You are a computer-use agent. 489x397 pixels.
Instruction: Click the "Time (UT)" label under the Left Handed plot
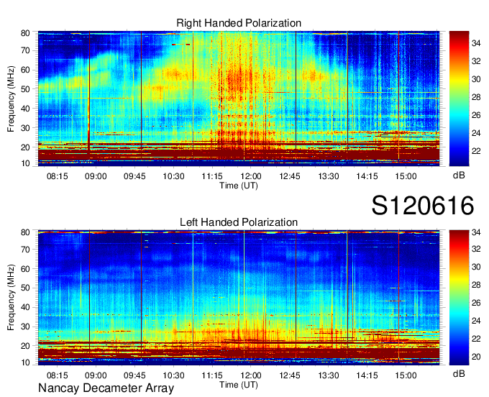click(239, 385)
